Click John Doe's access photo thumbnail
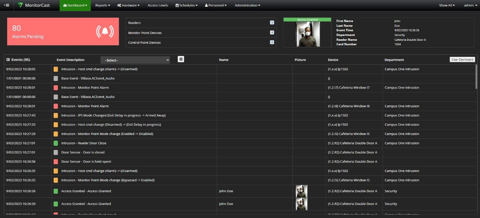Viewport: 480px width, 218px height. [301, 191]
